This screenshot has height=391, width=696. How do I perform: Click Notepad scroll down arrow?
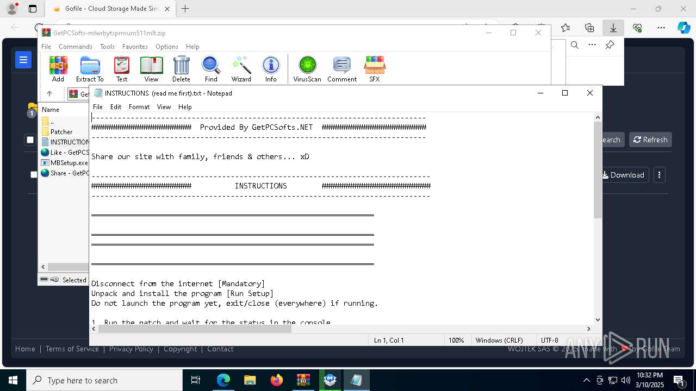[598, 320]
